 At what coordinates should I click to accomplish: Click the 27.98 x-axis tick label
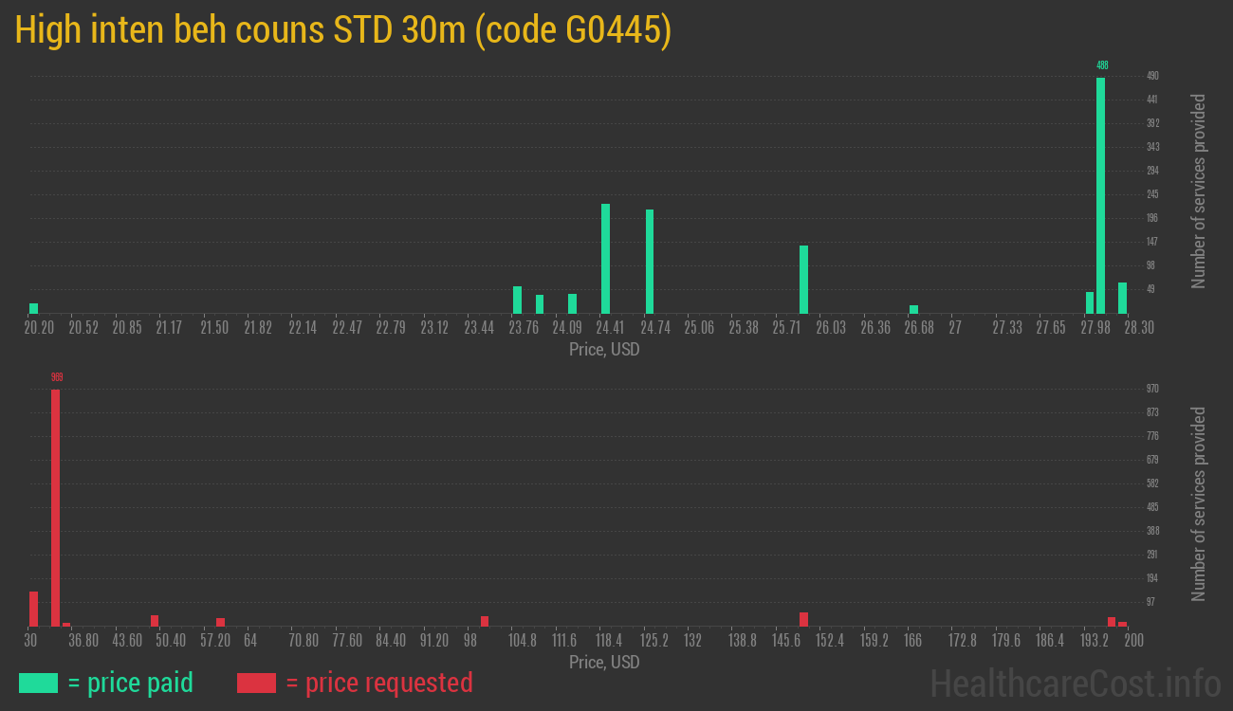pyautogui.click(x=1095, y=328)
